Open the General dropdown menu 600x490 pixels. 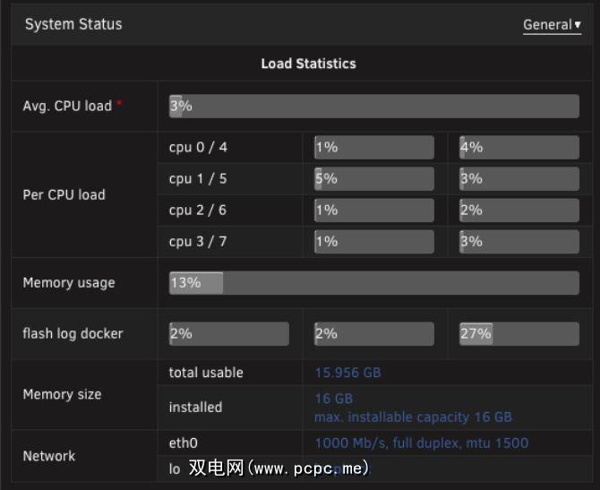[552, 25]
